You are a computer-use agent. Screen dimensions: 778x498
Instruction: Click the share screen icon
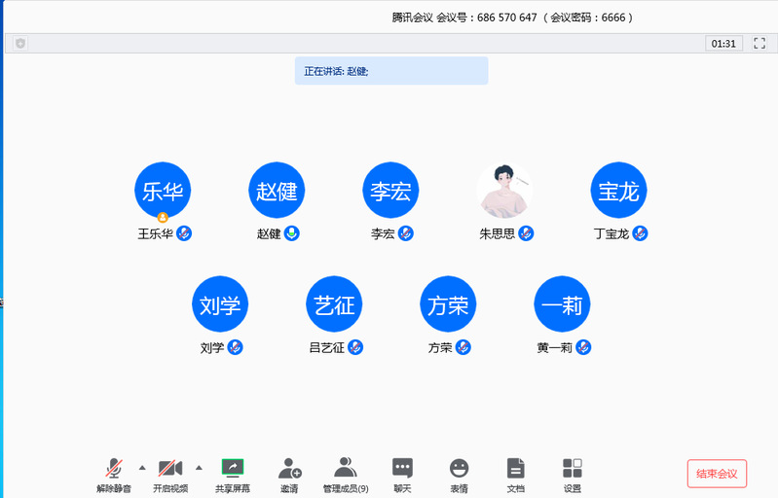coord(232,468)
